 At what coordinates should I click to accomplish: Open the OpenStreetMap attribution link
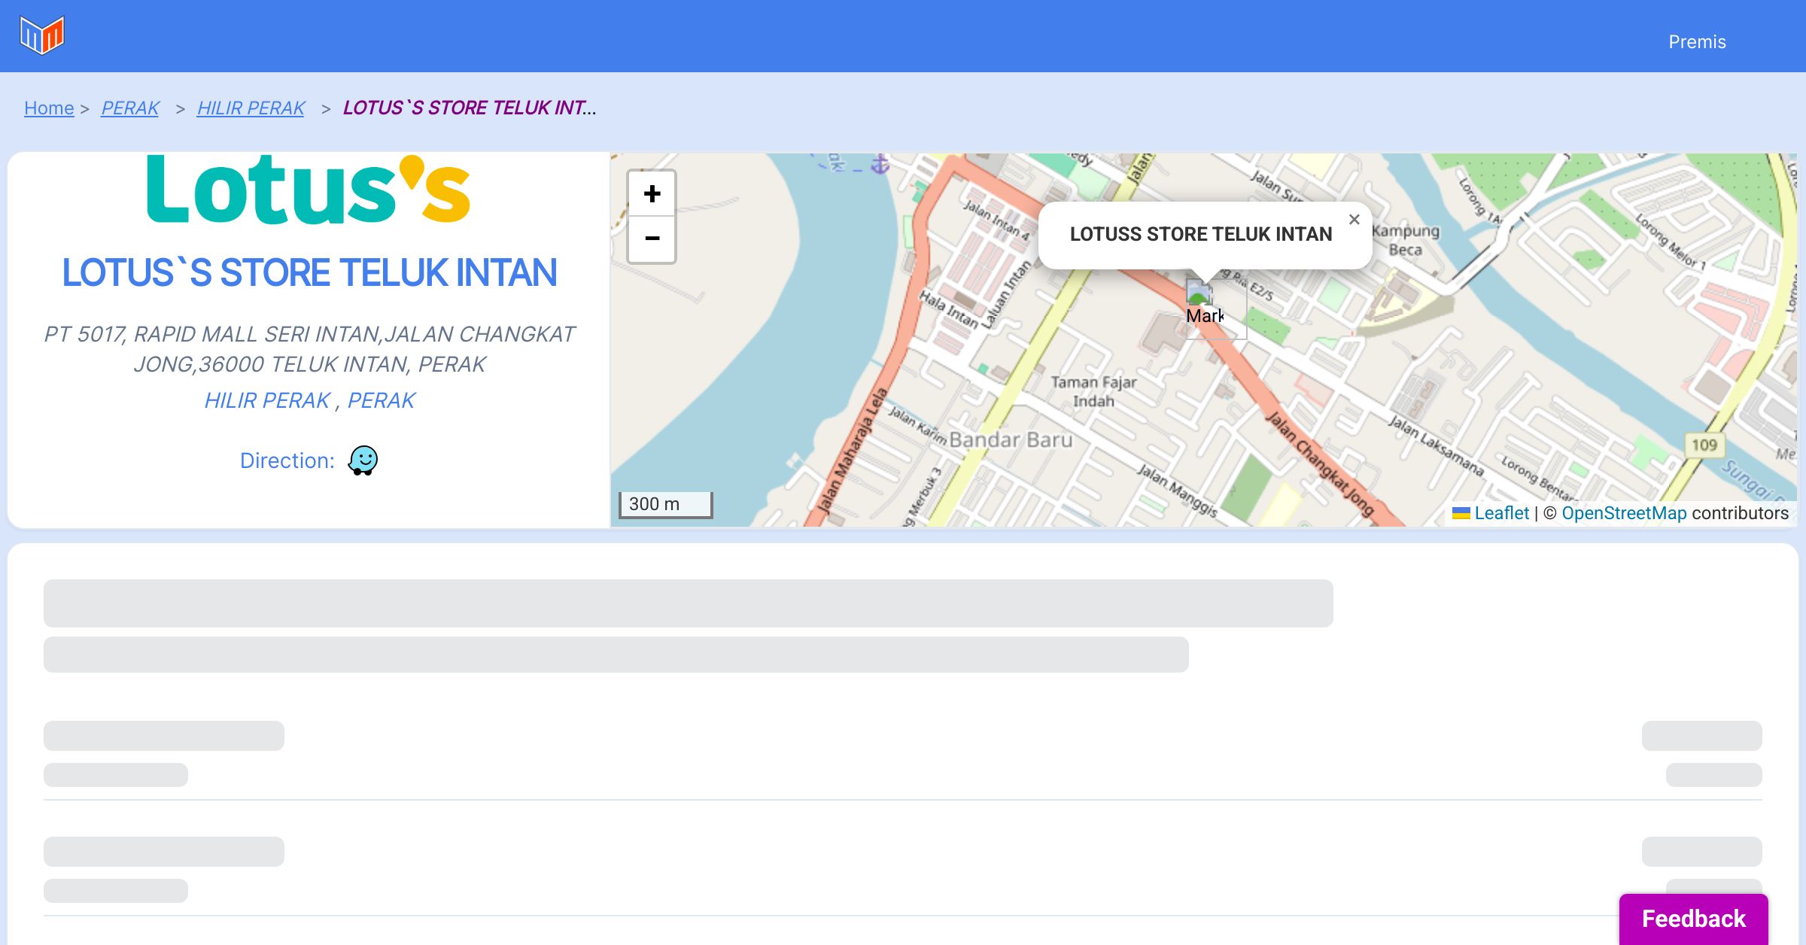(x=1624, y=513)
